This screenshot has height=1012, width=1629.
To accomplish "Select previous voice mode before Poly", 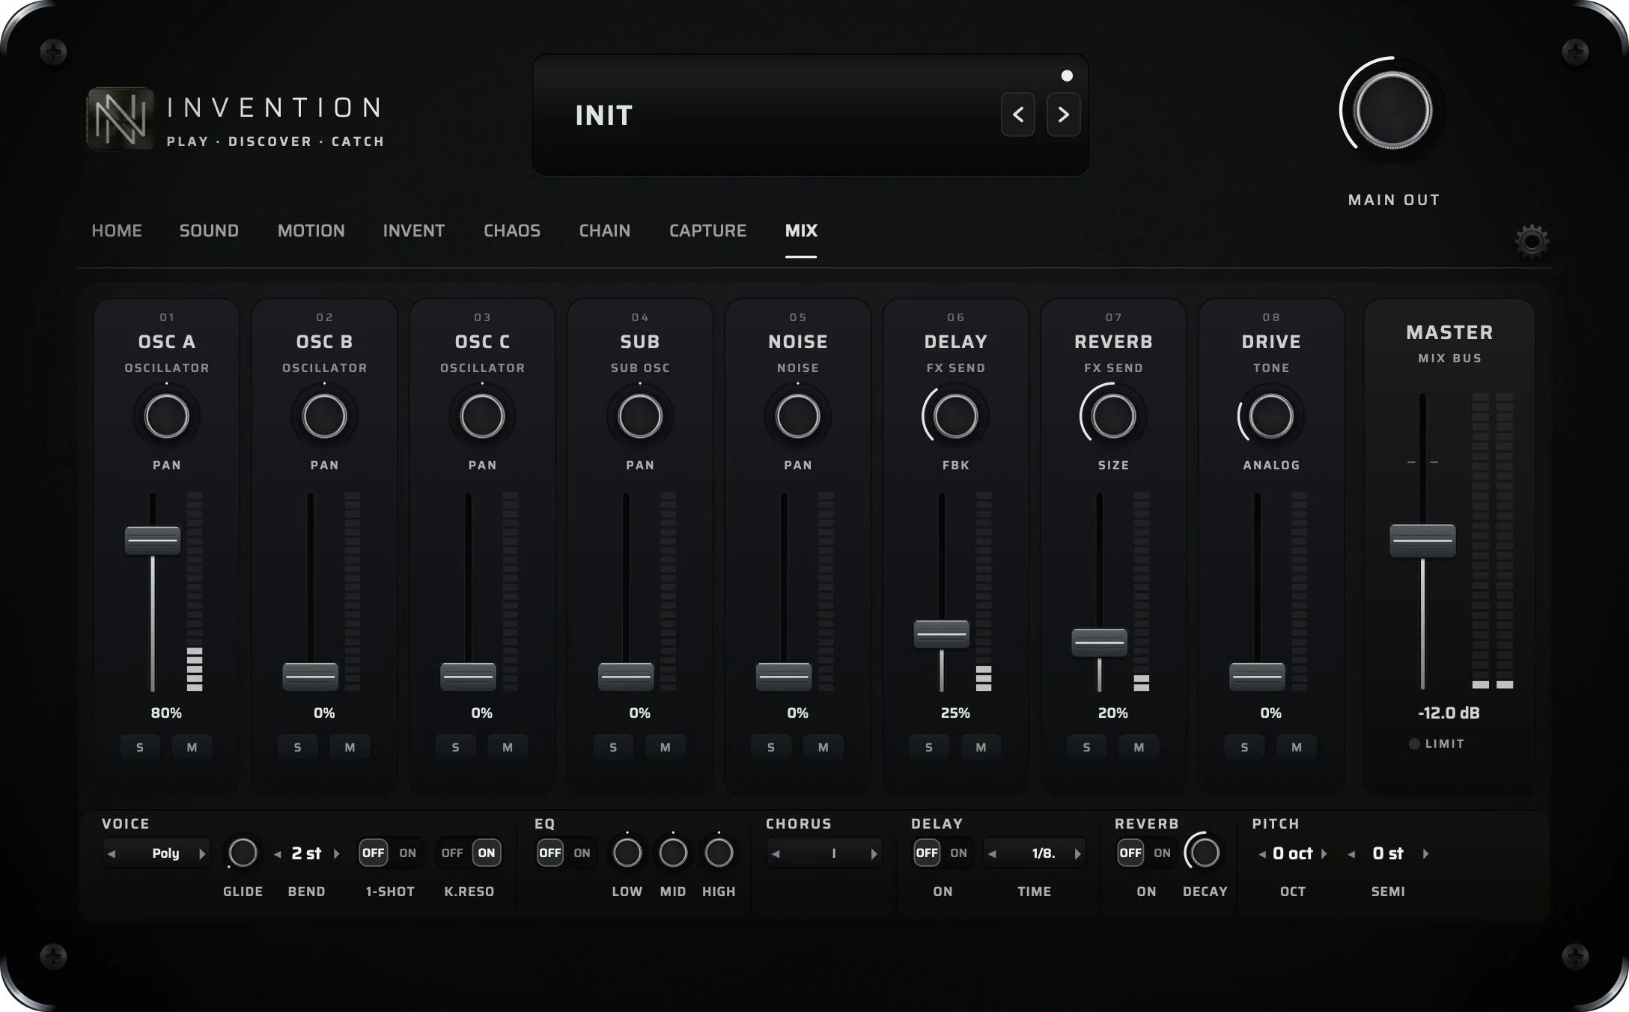I will [112, 853].
